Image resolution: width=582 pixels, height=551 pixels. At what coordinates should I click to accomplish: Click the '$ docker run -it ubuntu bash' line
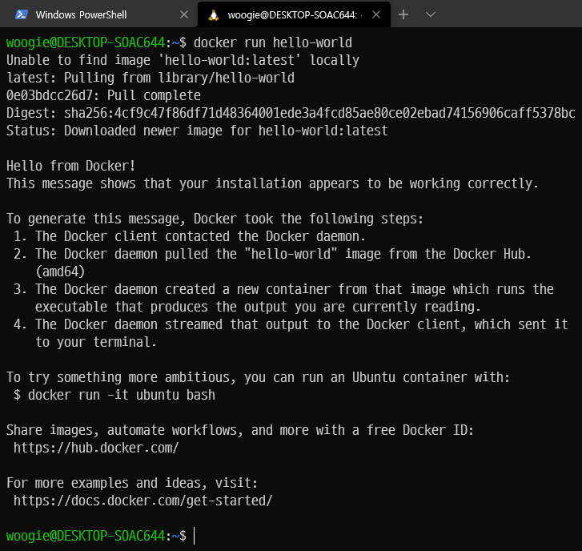coord(114,395)
